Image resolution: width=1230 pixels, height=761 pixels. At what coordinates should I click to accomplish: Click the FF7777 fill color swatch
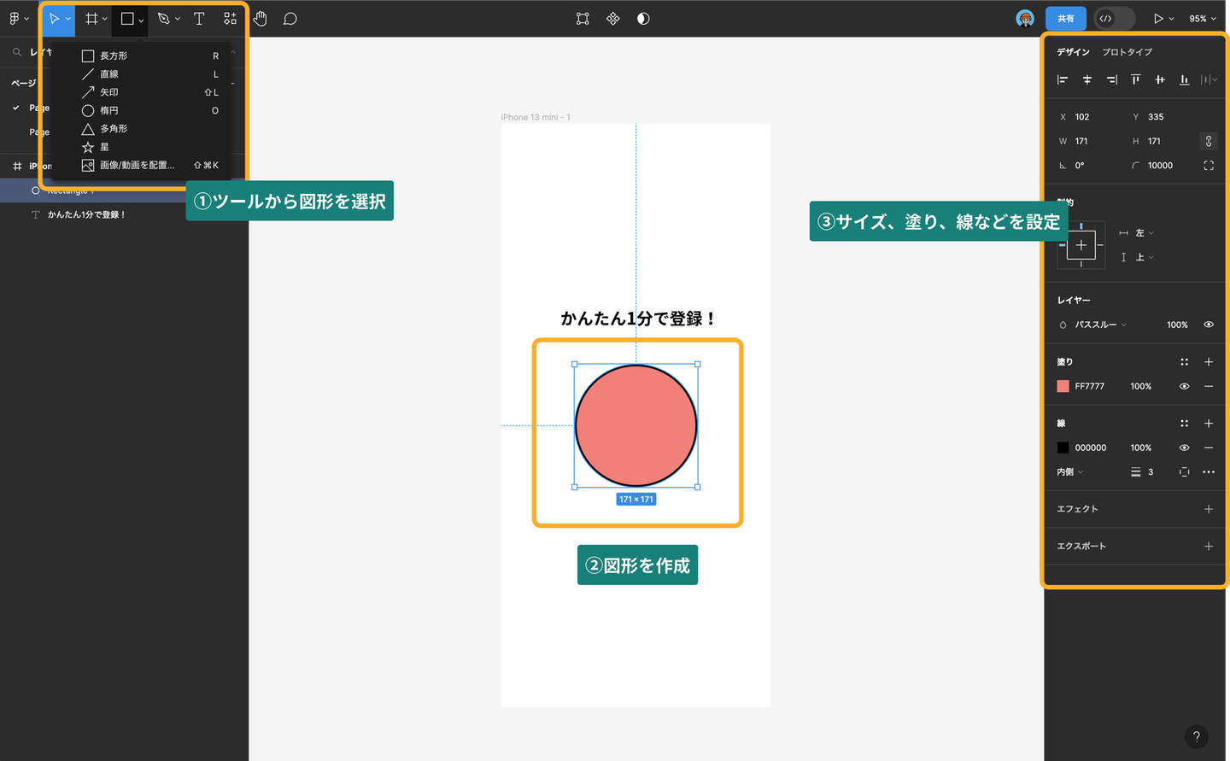(x=1063, y=386)
